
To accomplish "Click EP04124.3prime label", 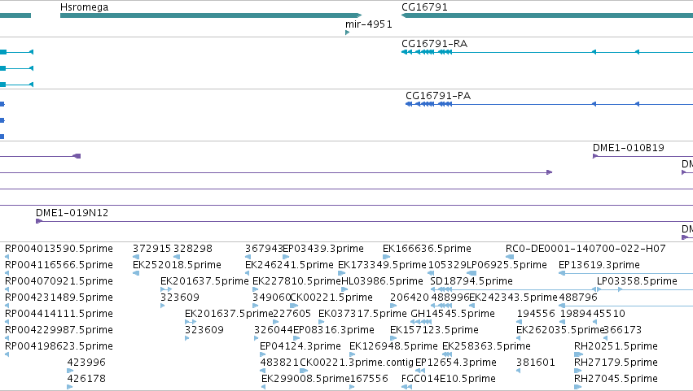I will [x=300, y=346].
